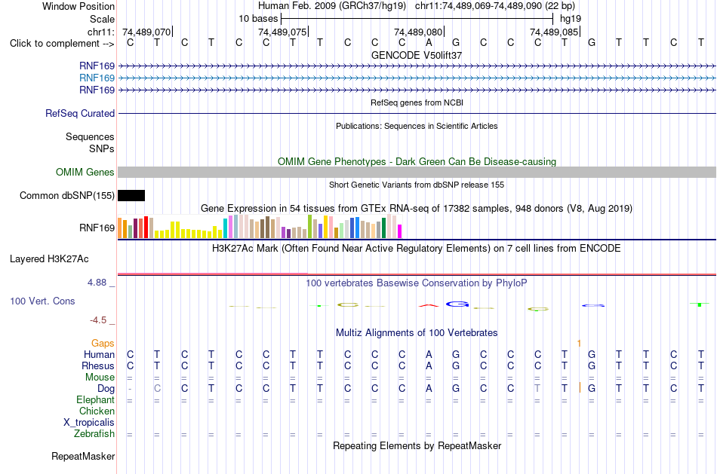
Task: Select the Elephant species row label
Action: point(95,399)
